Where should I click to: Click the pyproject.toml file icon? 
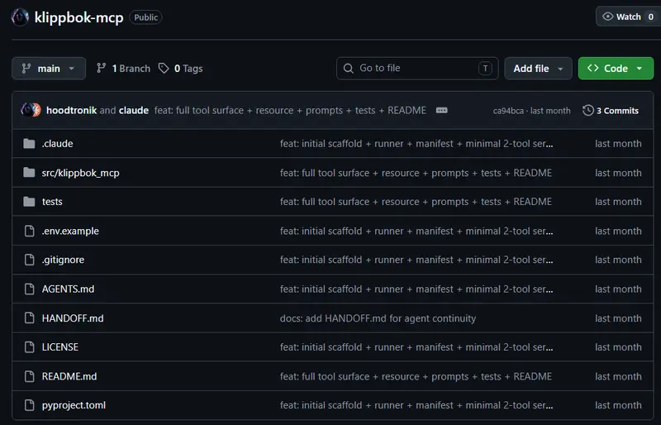coord(29,405)
